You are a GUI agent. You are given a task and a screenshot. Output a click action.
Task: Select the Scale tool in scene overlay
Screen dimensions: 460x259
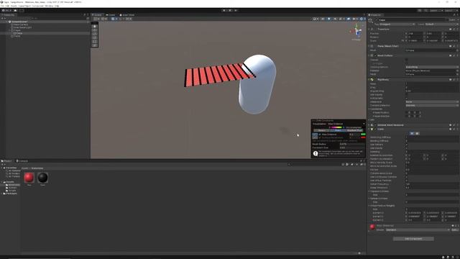(x=94, y=38)
